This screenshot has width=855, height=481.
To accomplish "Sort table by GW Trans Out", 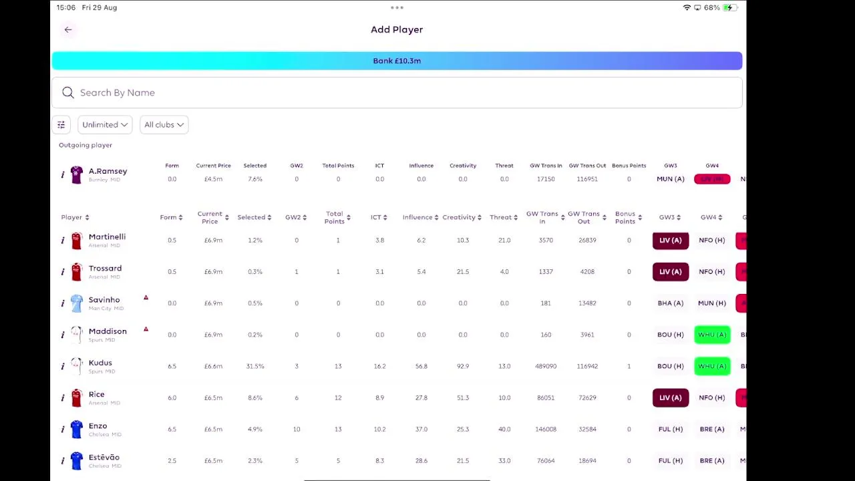I will [587, 217].
